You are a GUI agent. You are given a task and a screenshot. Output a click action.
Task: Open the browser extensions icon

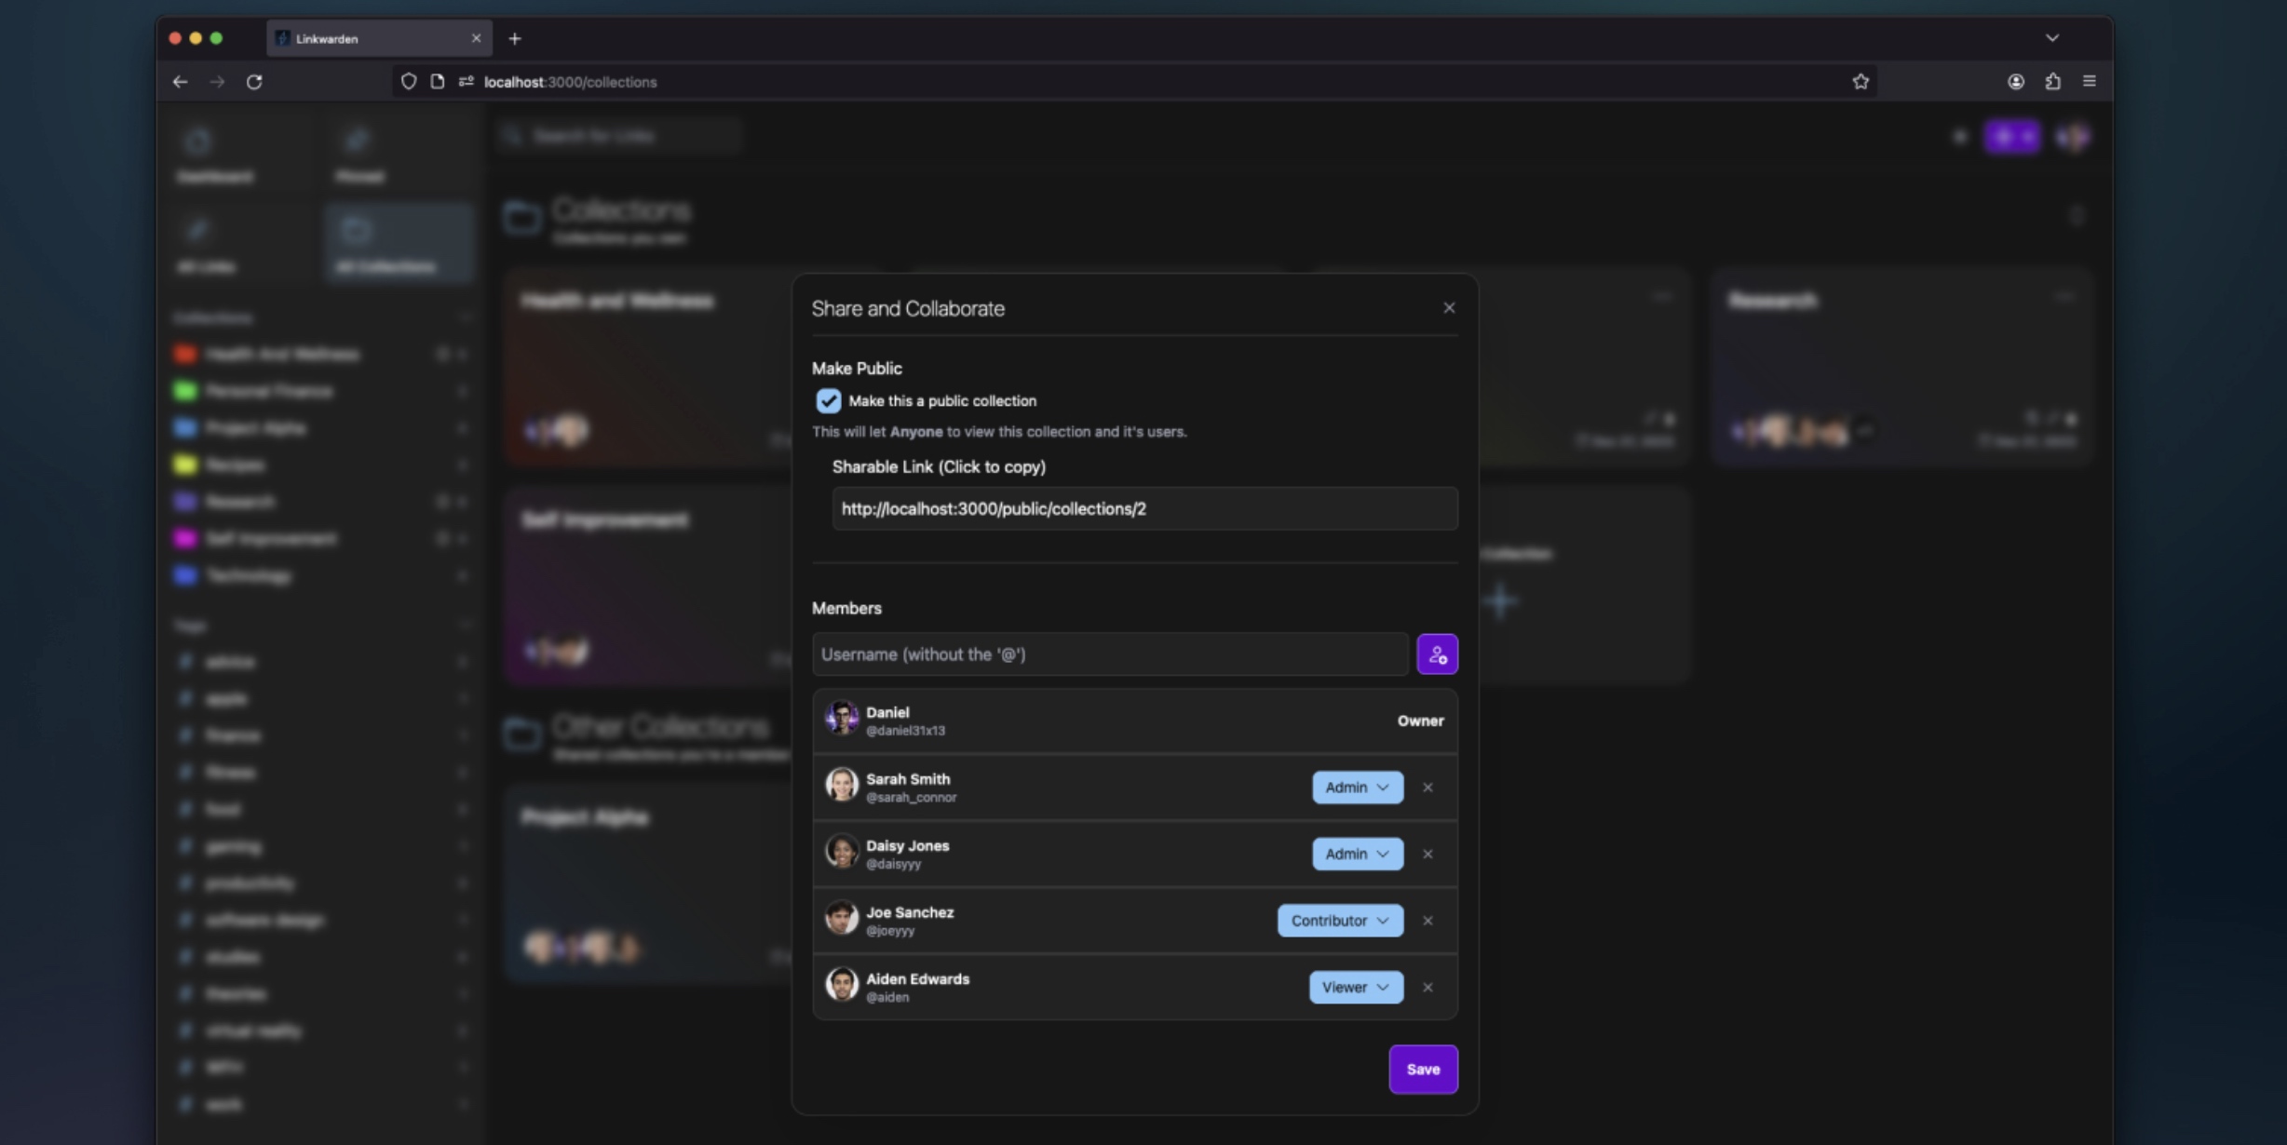pyautogui.click(x=2052, y=82)
